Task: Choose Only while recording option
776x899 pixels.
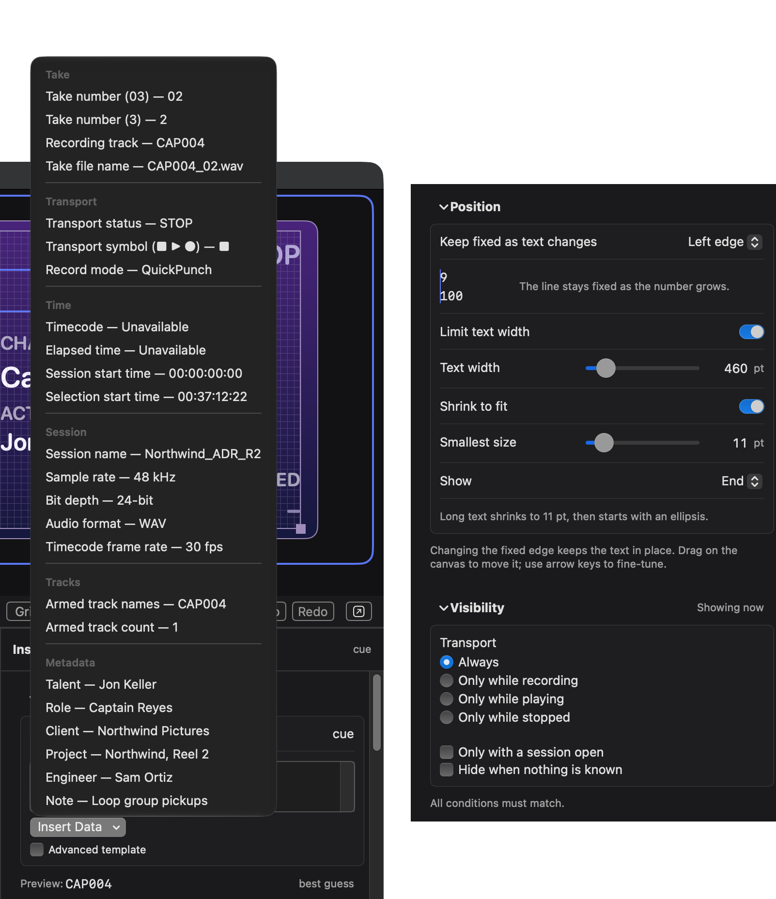Action: click(x=447, y=681)
